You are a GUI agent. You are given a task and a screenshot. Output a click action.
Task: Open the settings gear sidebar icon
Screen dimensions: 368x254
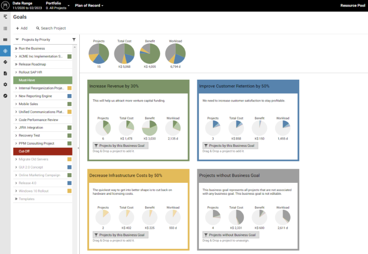[5, 85]
